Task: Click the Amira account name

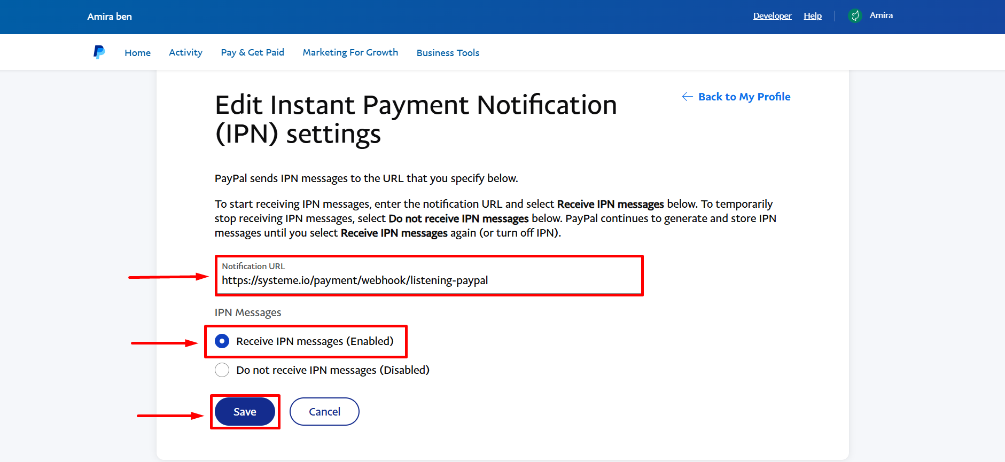Action: click(881, 15)
